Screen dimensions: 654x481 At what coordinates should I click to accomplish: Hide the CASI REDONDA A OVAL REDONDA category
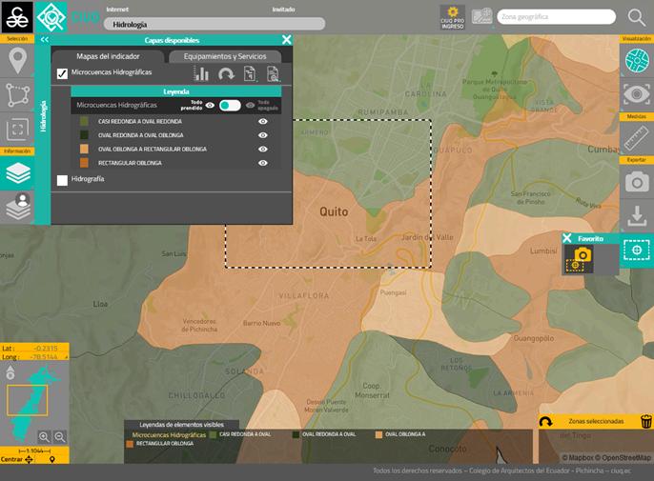[263, 121]
